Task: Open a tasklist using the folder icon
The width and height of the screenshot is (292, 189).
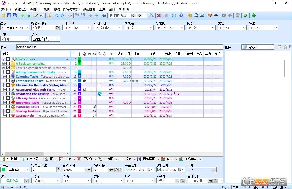Action: coord(4,15)
